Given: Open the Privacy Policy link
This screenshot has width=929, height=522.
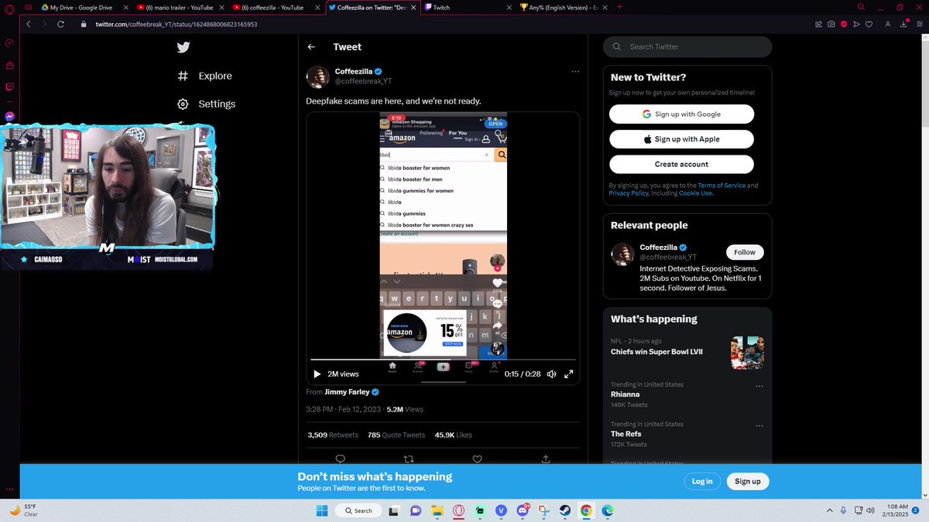Looking at the screenshot, I should (628, 193).
